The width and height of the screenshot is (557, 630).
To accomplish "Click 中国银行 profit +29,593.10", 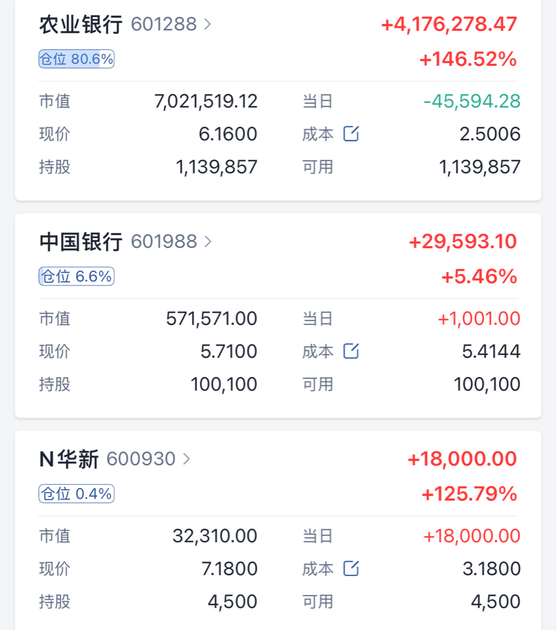I will pyautogui.click(x=463, y=241).
